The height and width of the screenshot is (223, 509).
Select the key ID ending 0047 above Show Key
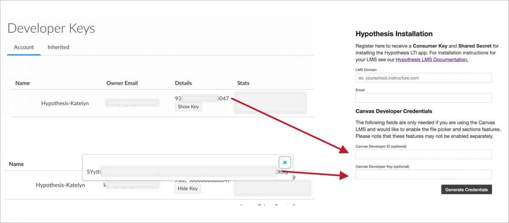202,98
